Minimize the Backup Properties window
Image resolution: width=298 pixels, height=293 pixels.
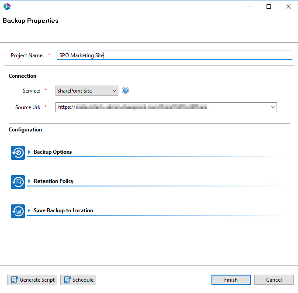click(x=249, y=7)
